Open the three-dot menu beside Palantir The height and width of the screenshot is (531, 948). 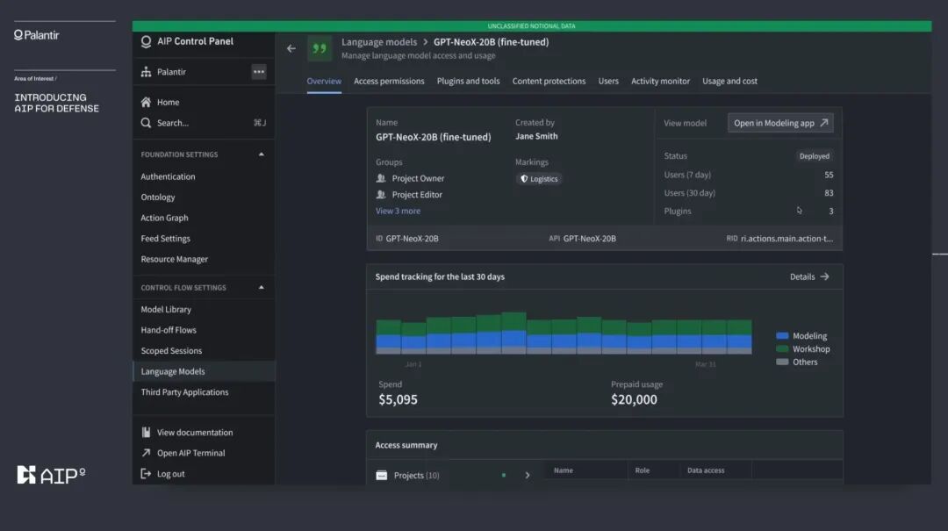[x=259, y=71]
